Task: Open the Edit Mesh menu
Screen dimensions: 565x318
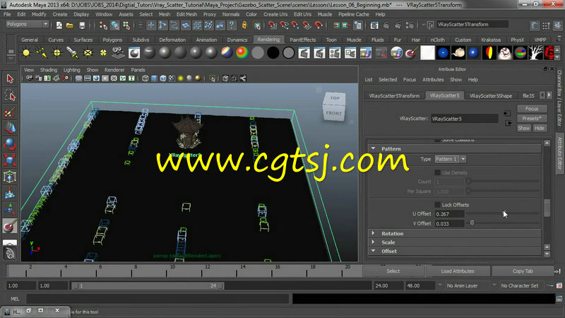Action: click(x=186, y=14)
